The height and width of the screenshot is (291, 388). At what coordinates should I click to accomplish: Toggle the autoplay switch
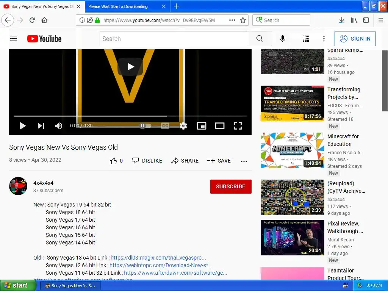point(145,126)
